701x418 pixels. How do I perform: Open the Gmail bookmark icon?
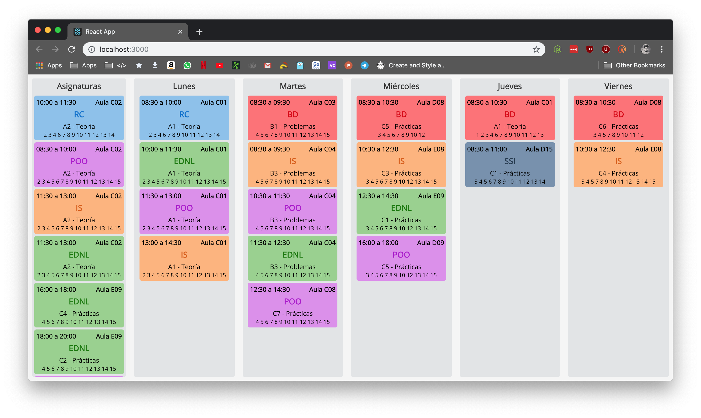pos(268,65)
